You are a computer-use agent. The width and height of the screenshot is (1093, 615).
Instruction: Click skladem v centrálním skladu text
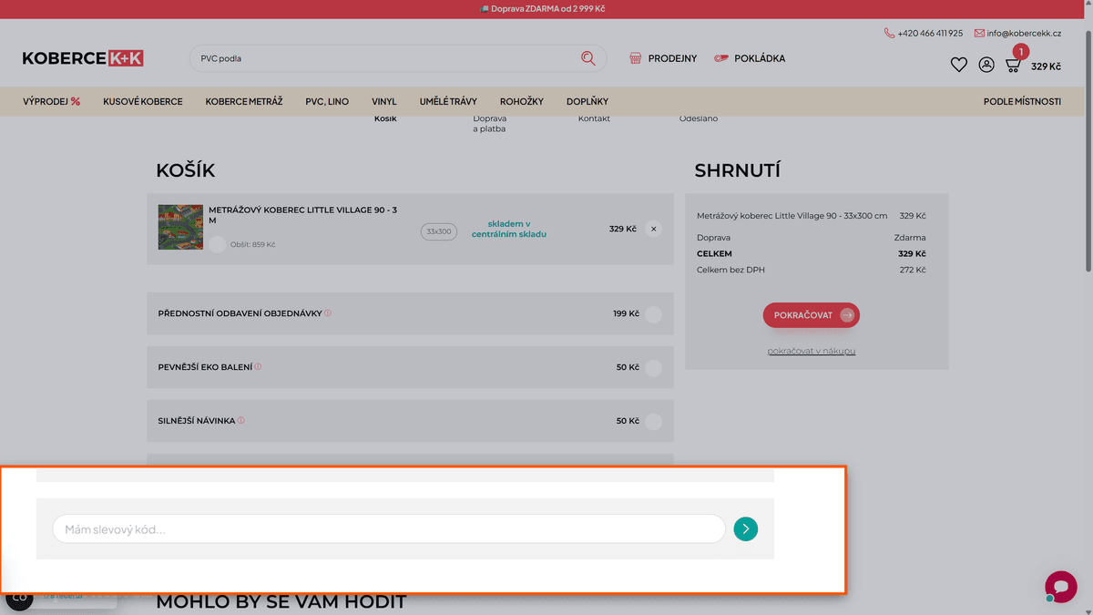tap(509, 229)
